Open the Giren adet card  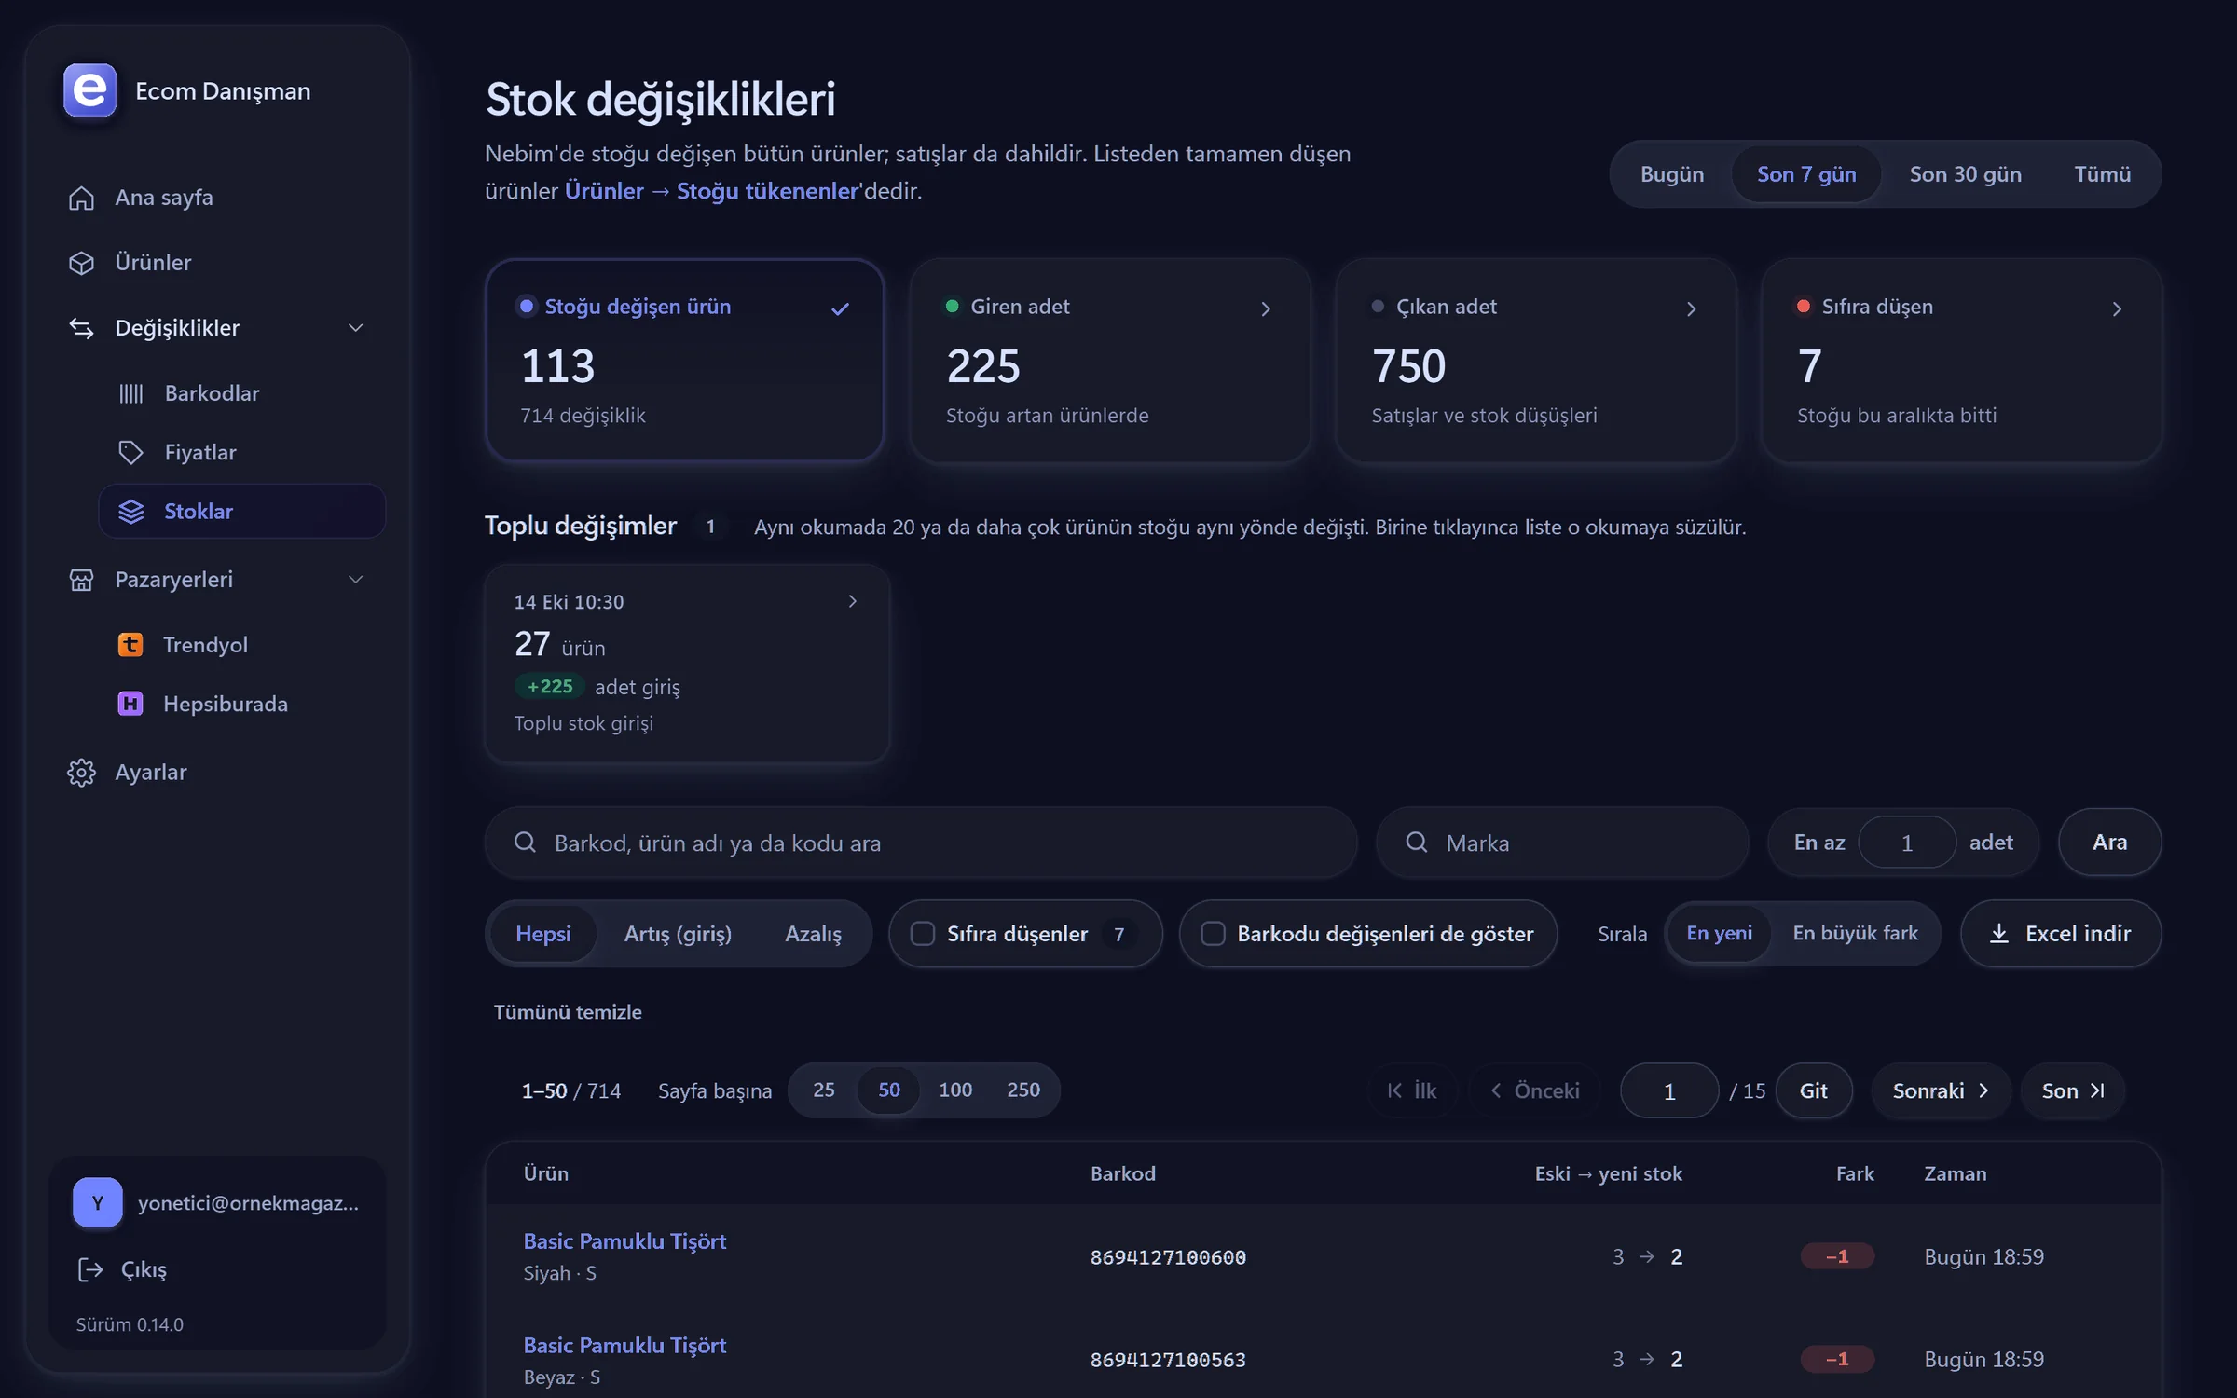[x=1110, y=361]
